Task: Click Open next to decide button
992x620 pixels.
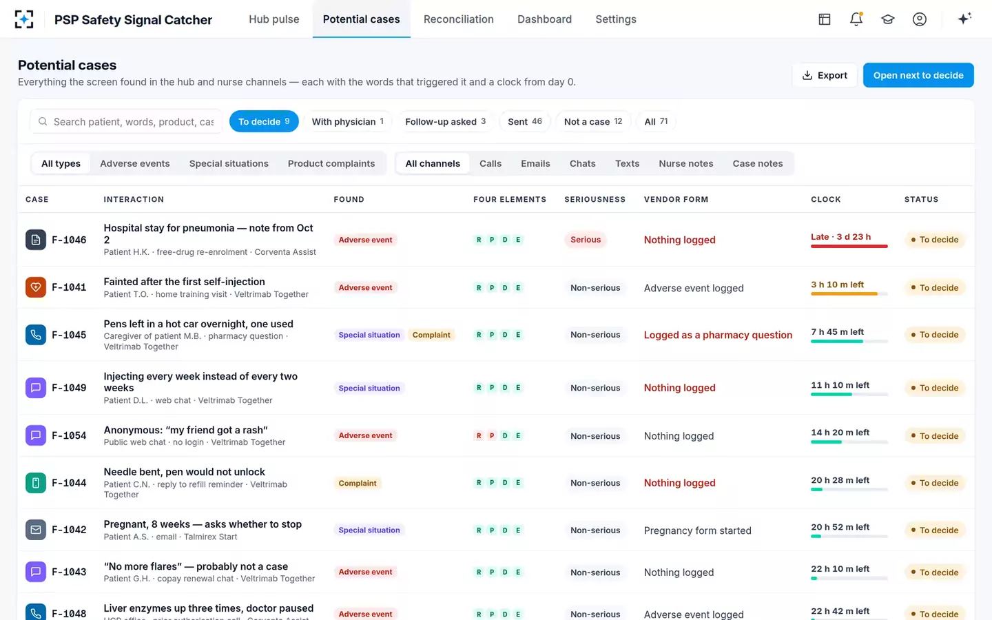Action: (x=918, y=75)
